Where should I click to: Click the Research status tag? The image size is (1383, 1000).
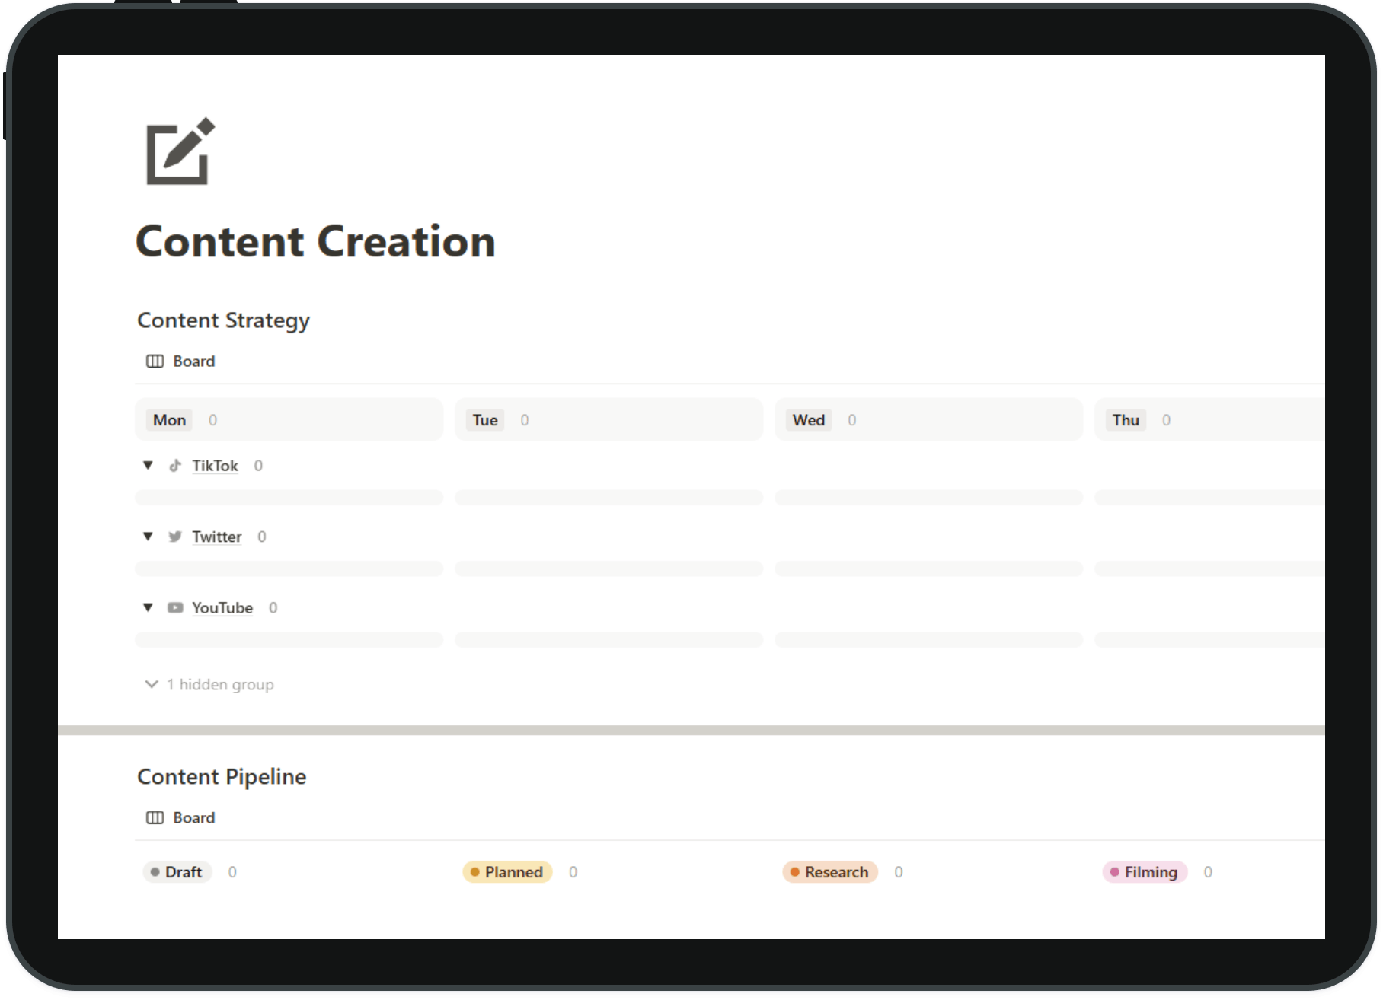tap(830, 871)
